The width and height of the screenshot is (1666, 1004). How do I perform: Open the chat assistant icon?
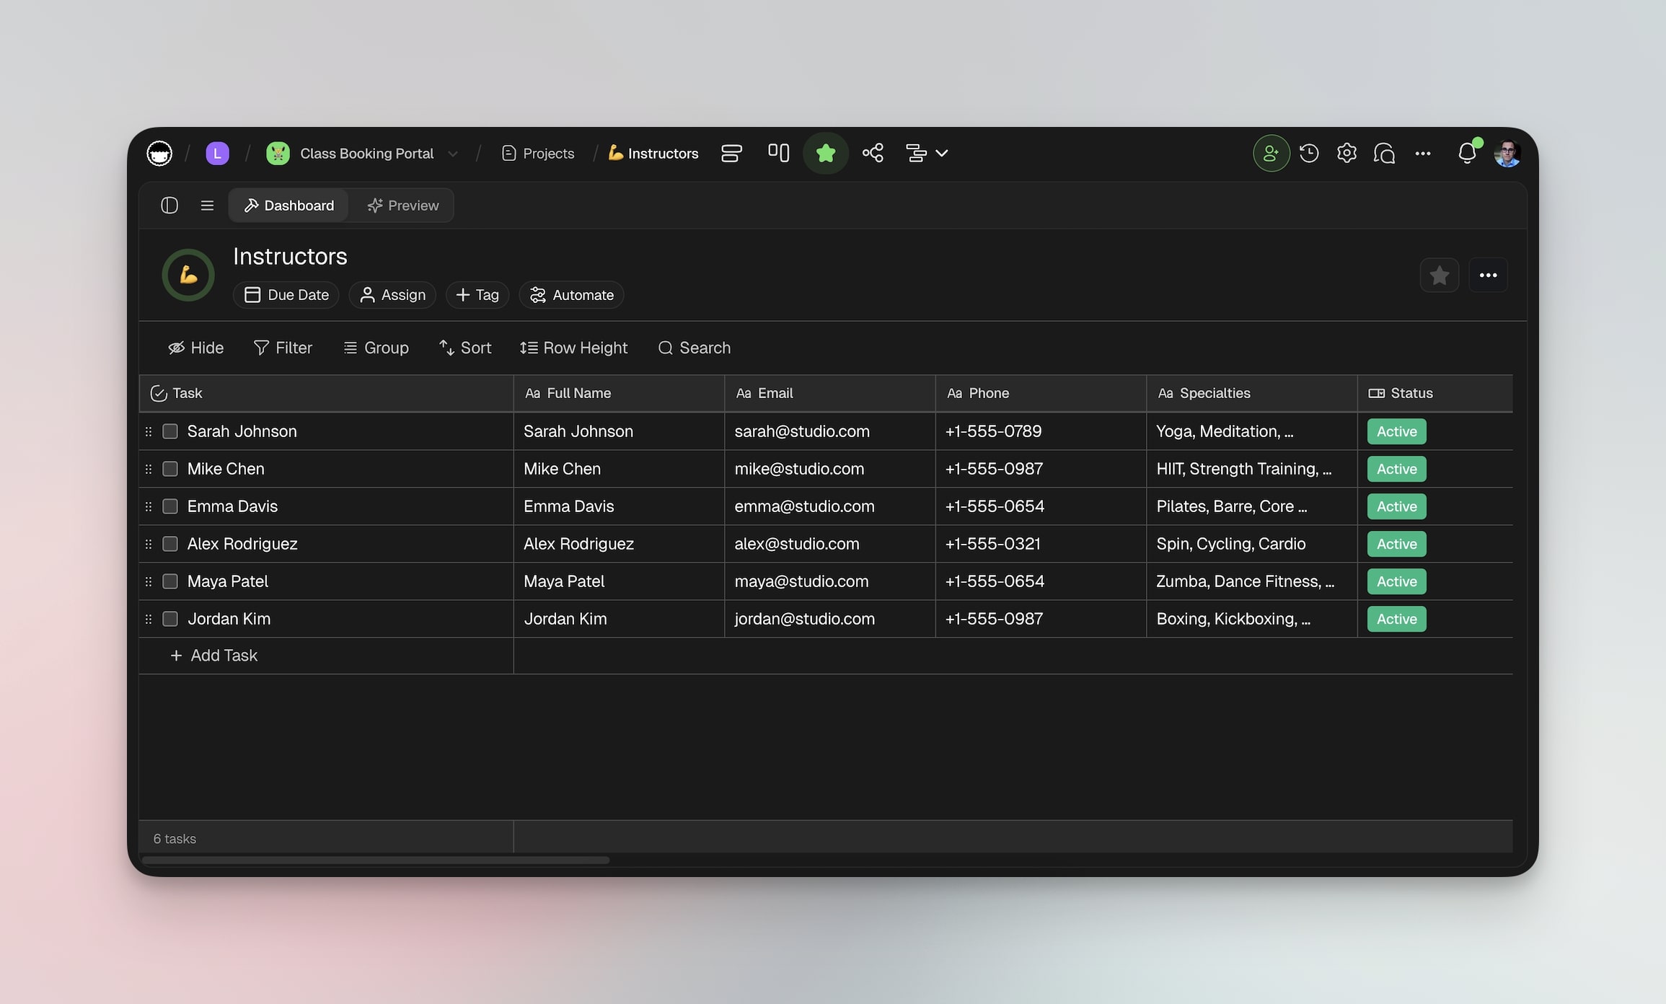[1385, 153]
